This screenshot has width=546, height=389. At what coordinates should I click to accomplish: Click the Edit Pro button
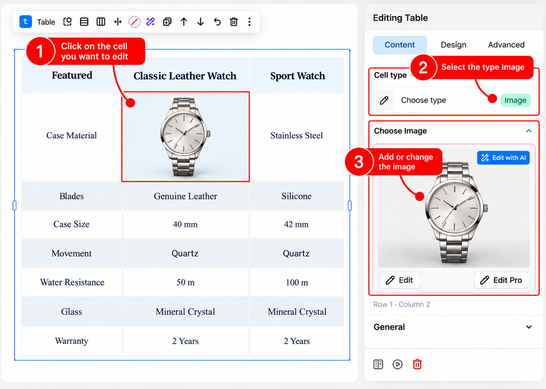[x=501, y=280]
